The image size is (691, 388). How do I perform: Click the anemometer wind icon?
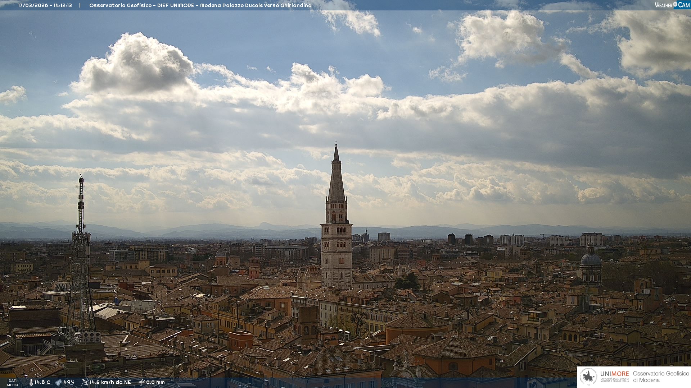tap(85, 382)
